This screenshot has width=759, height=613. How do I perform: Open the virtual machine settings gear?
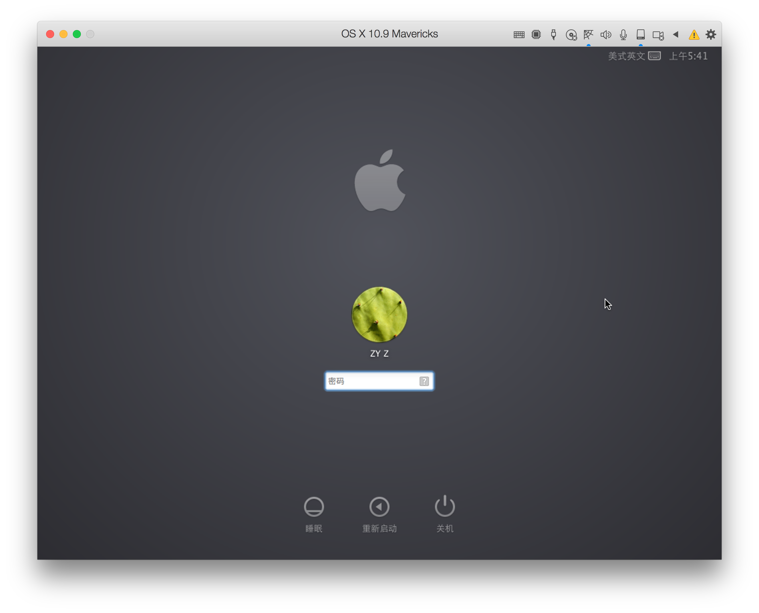711,34
